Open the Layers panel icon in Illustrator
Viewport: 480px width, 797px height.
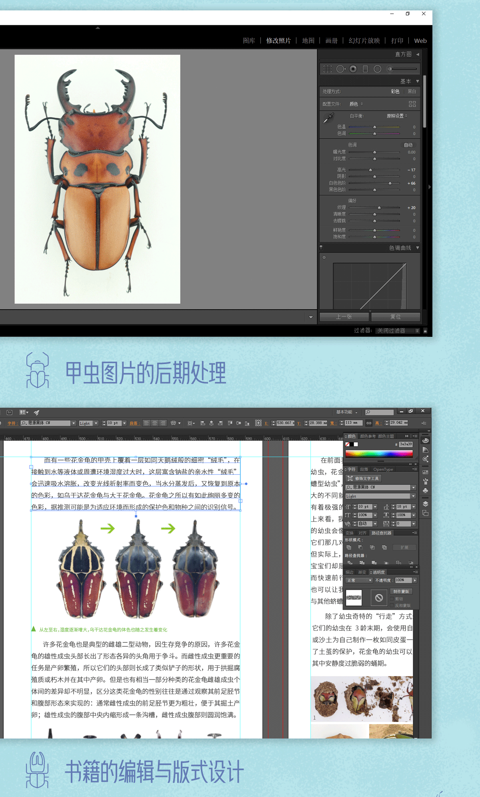426,504
